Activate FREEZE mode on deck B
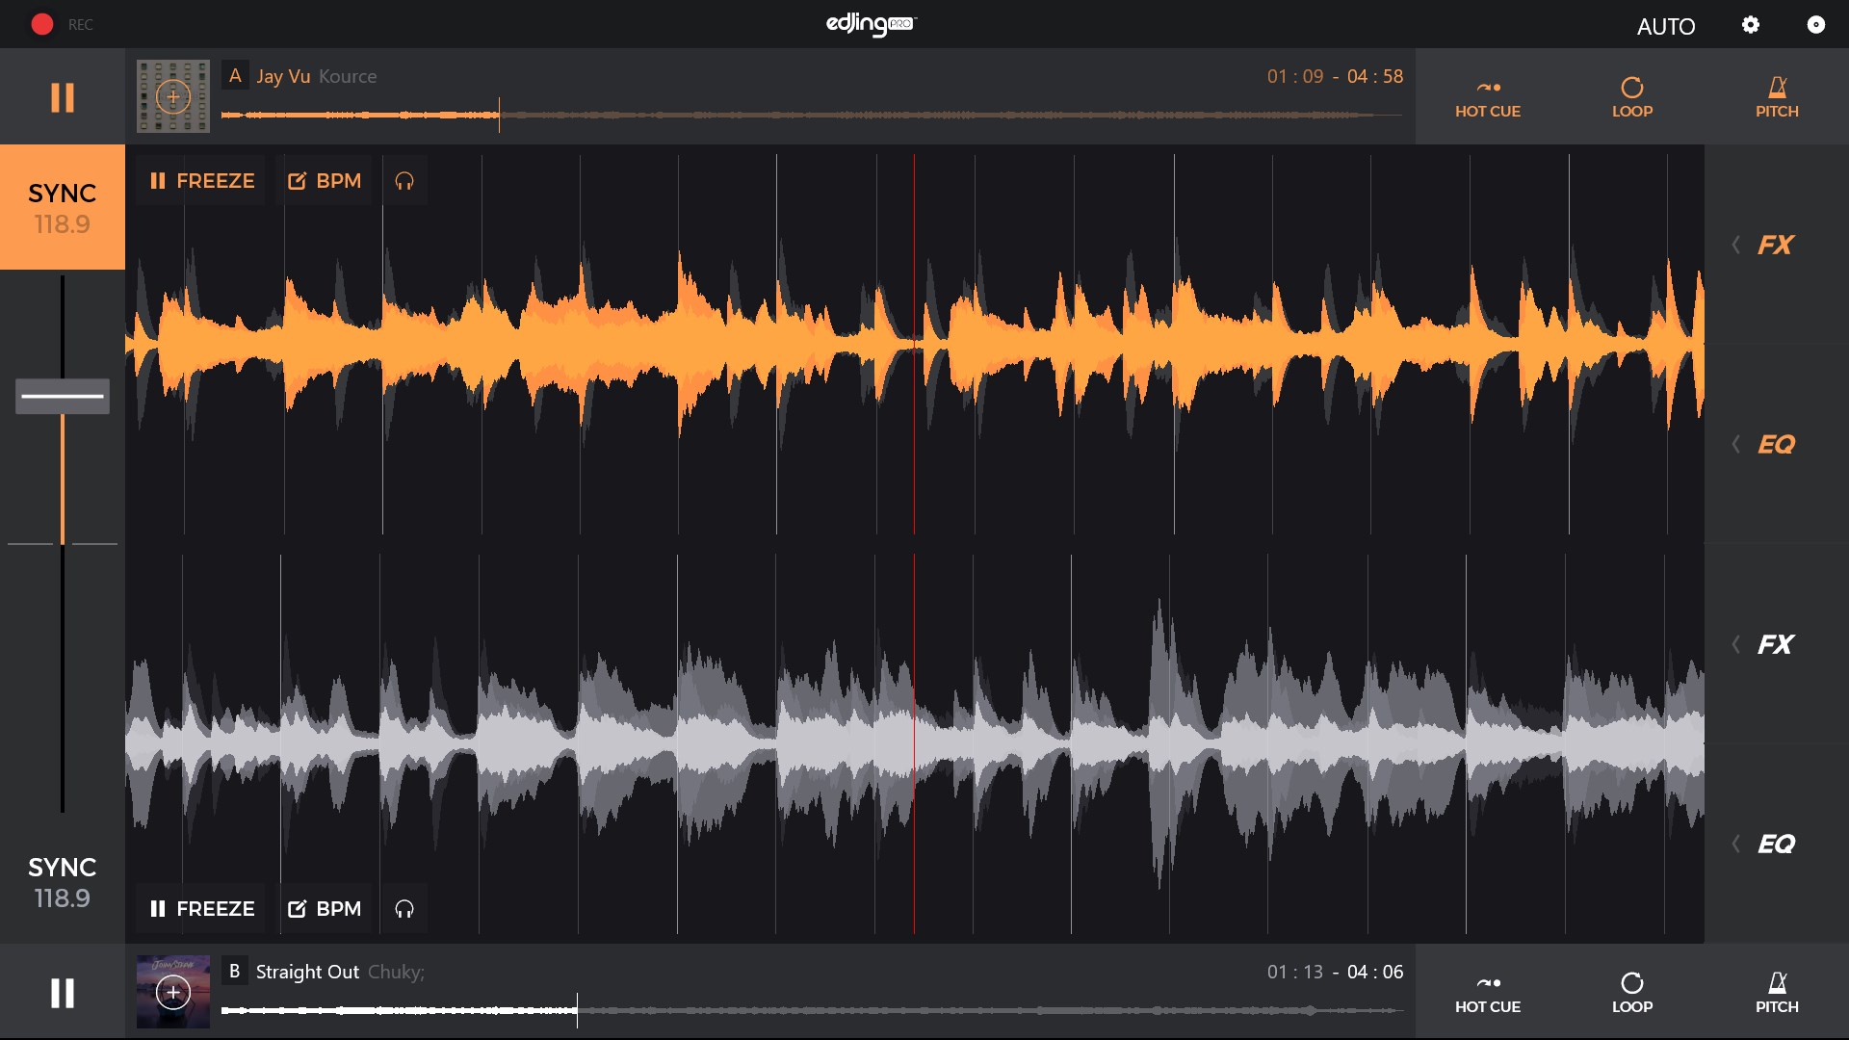 200,908
